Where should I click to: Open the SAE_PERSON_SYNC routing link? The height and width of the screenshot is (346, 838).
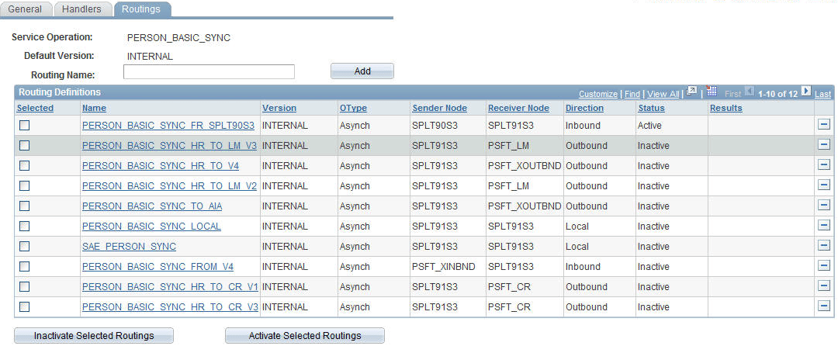click(129, 247)
